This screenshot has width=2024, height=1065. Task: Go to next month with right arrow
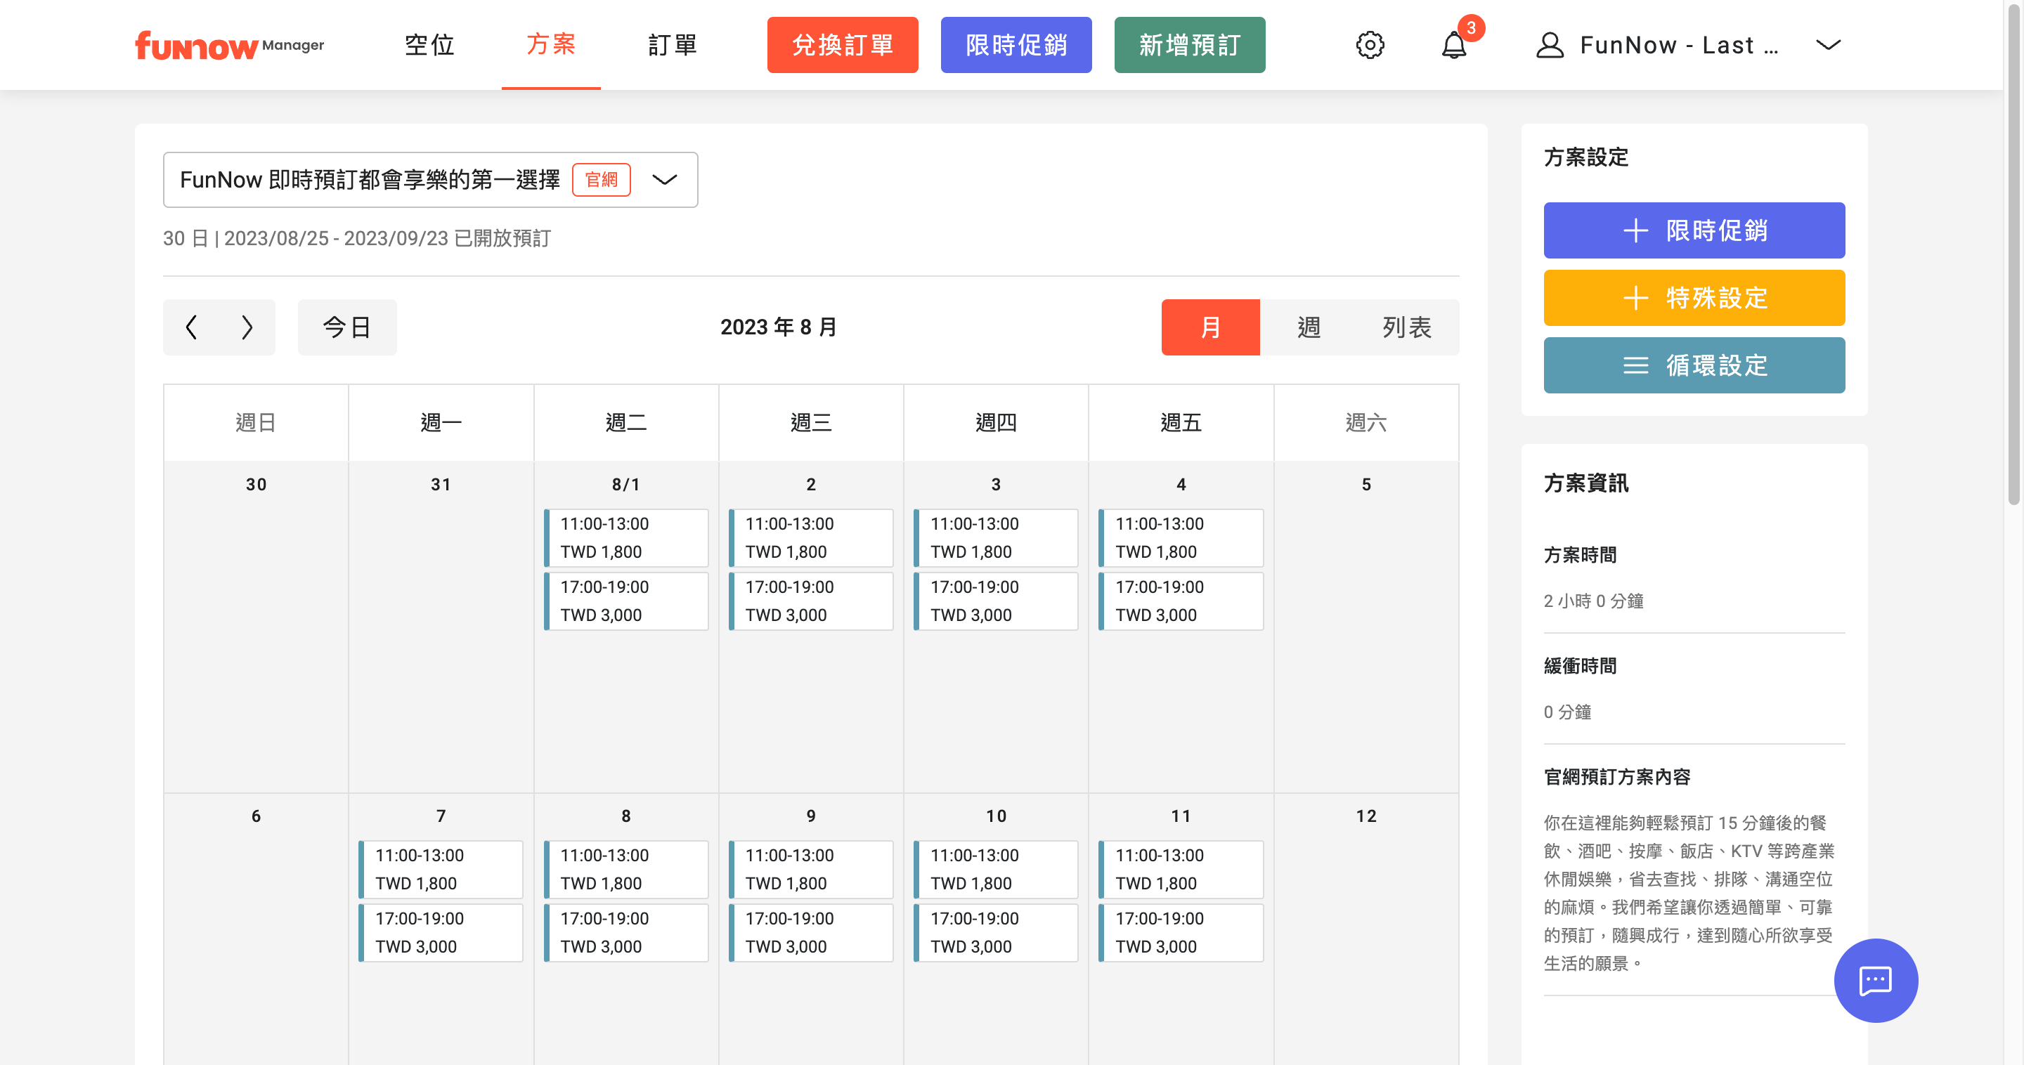[x=247, y=327]
